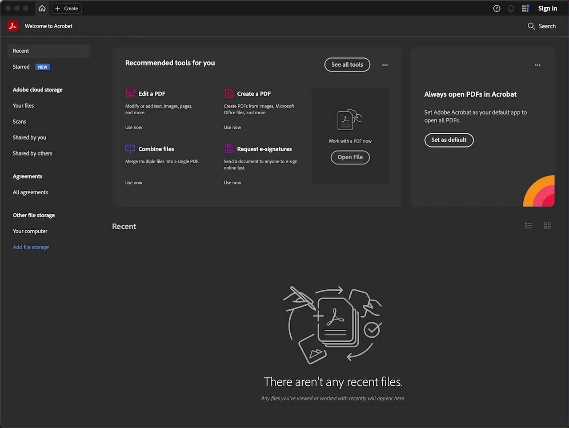Select Starred in the sidebar
The image size is (569, 428).
21,67
